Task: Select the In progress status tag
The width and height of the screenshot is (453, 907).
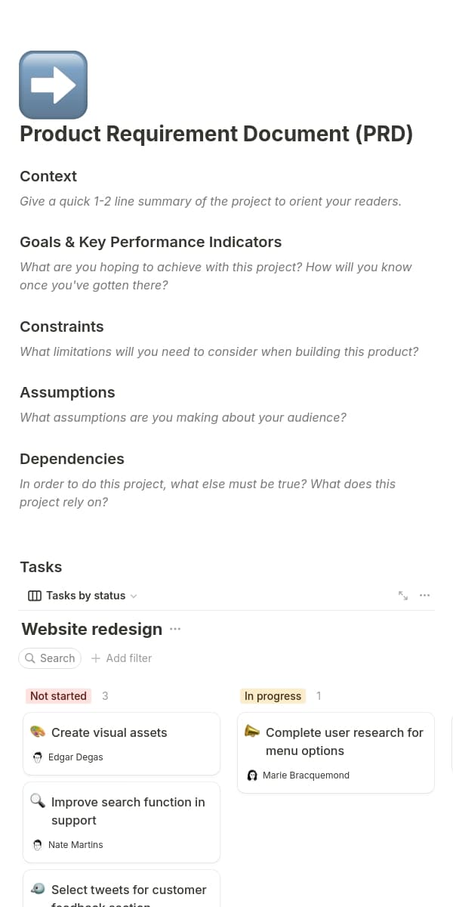Action: click(273, 696)
